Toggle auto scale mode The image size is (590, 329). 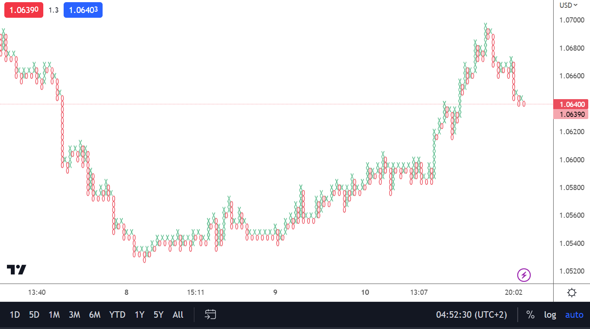click(x=574, y=315)
